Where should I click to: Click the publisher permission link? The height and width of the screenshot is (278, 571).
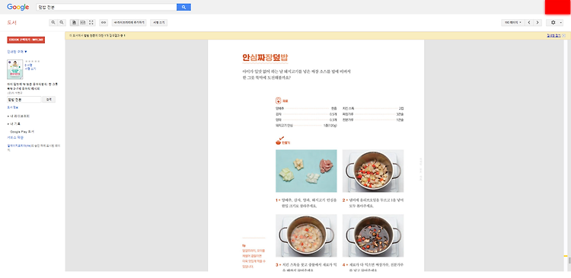coord(19,145)
